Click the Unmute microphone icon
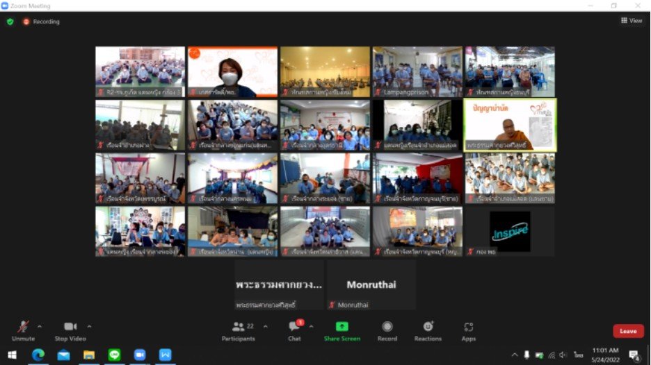The width and height of the screenshot is (651, 365). (x=23, y=327)
